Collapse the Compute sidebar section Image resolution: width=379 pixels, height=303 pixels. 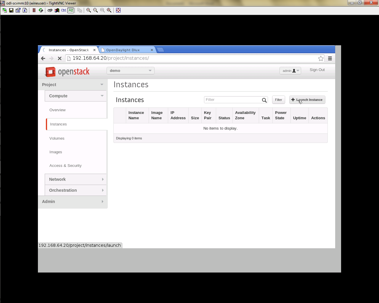pos(76,96)
